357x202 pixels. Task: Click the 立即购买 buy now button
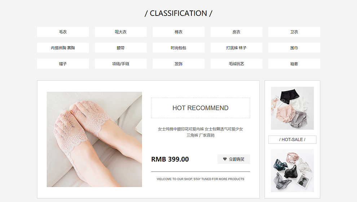(x=234, y=159)
